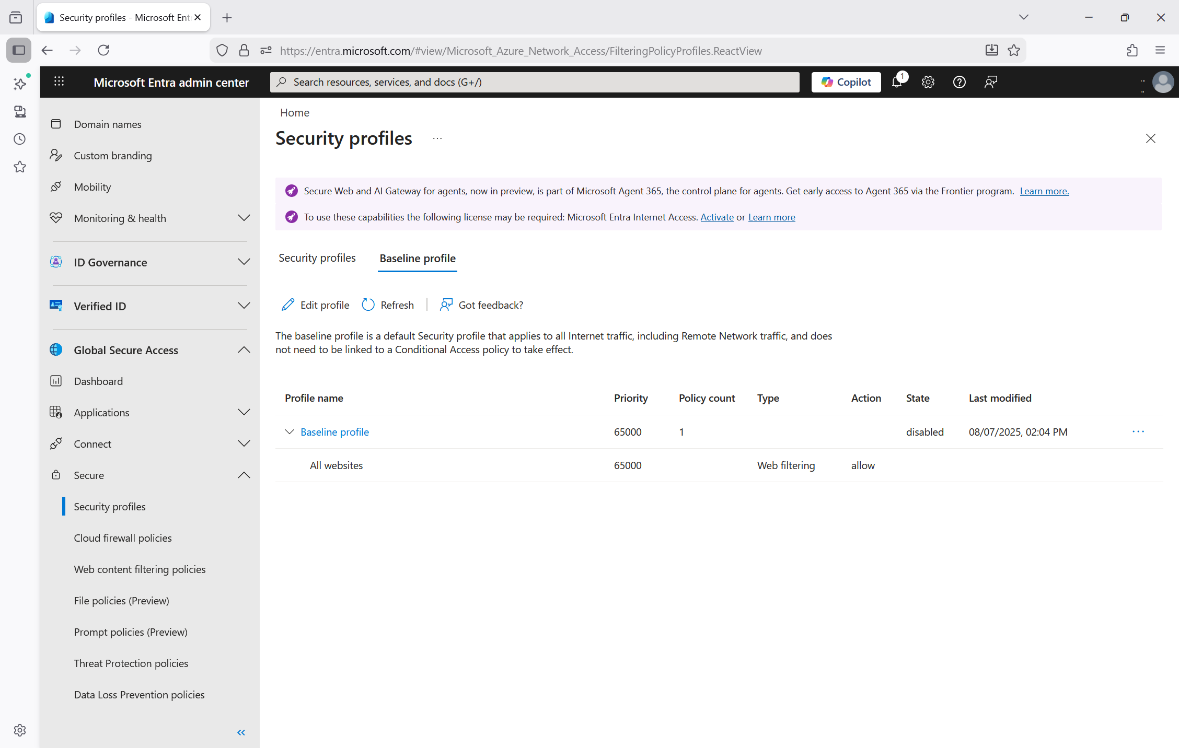Collapse the sidebar with the double chevron
Viewport: 1179px width, 748px height.
(241, 732)
